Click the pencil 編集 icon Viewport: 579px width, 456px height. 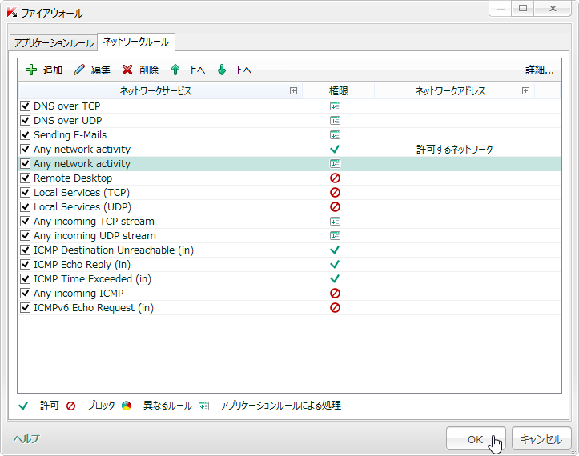(x=79, y=70)
